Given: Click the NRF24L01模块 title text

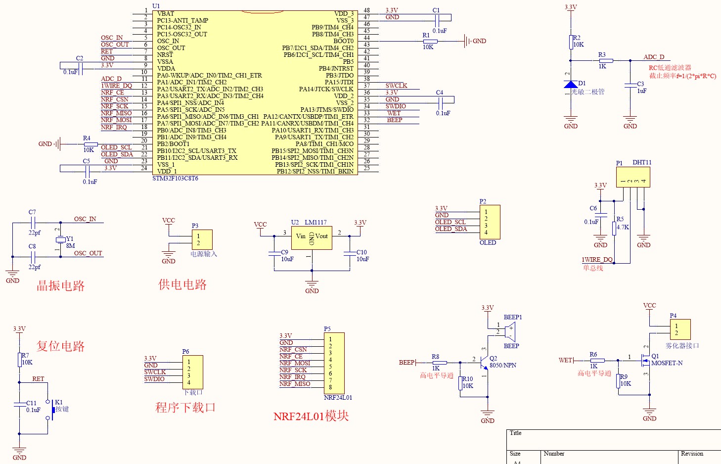Looking at the screenshot, I should tap(311, 416).
